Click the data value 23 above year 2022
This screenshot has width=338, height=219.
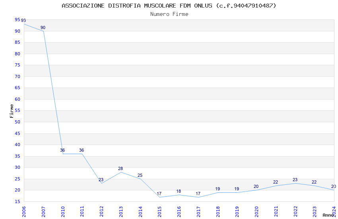[295, 180]
